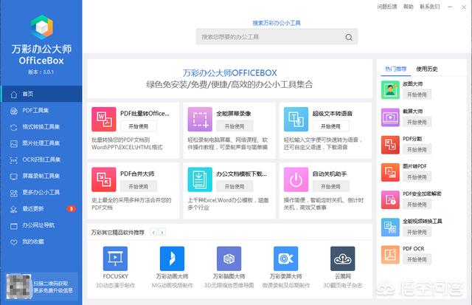Start 办公文档模板下载 with 开始使用

[x=235, y=187]
